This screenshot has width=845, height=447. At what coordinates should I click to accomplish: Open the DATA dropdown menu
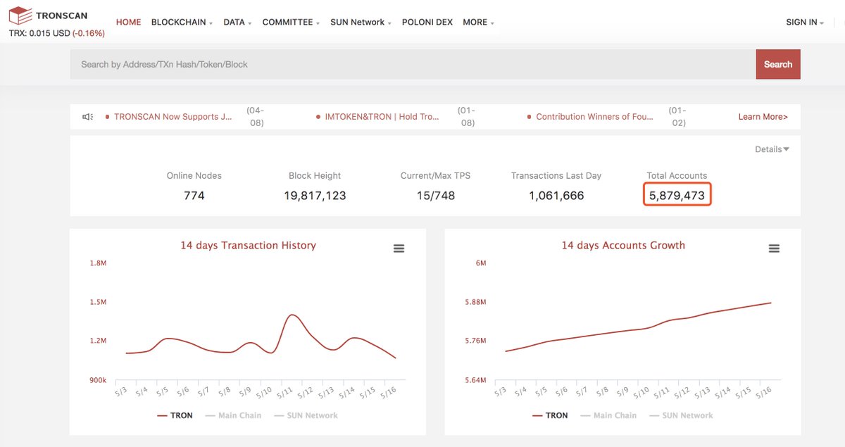(237, 22)
